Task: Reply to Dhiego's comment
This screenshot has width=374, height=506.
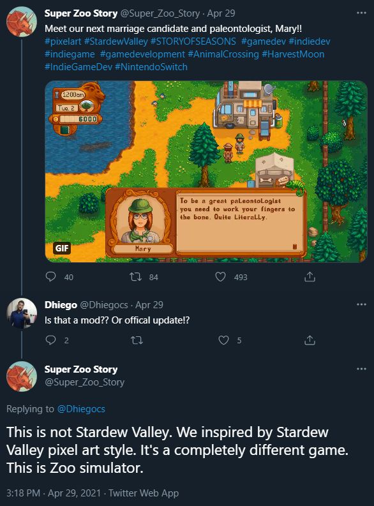Action: (50, 340)
